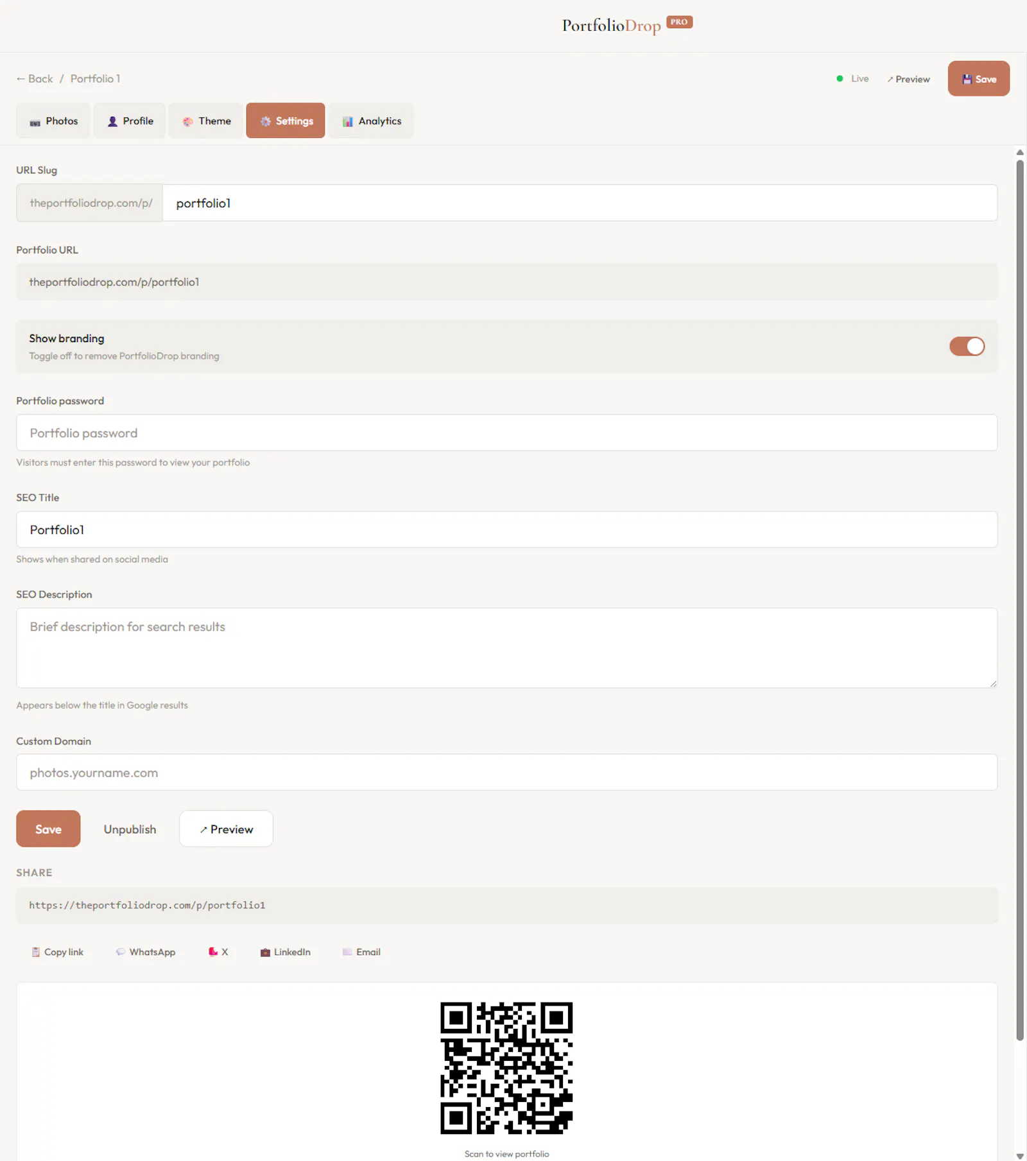
Task: Click the gear icon on Settings tab
Action: pyautogui.click(x=265, y=121)
